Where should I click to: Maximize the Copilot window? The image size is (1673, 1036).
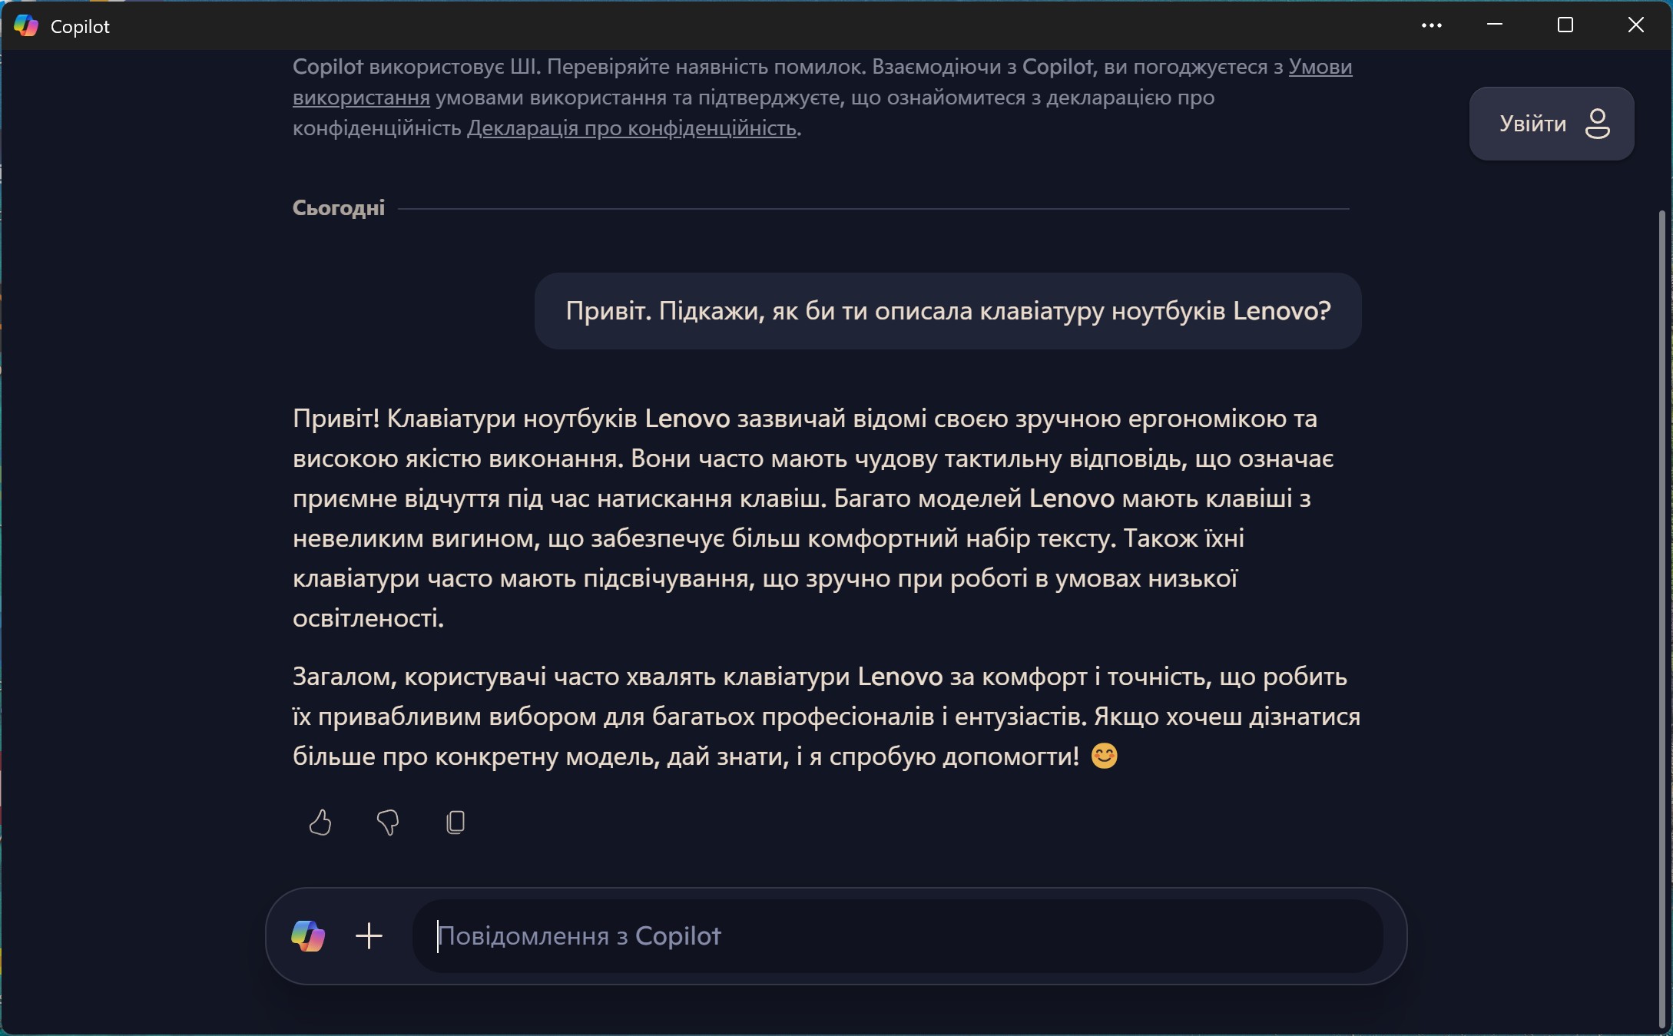pyautogui.click(x=1565, y=25)
